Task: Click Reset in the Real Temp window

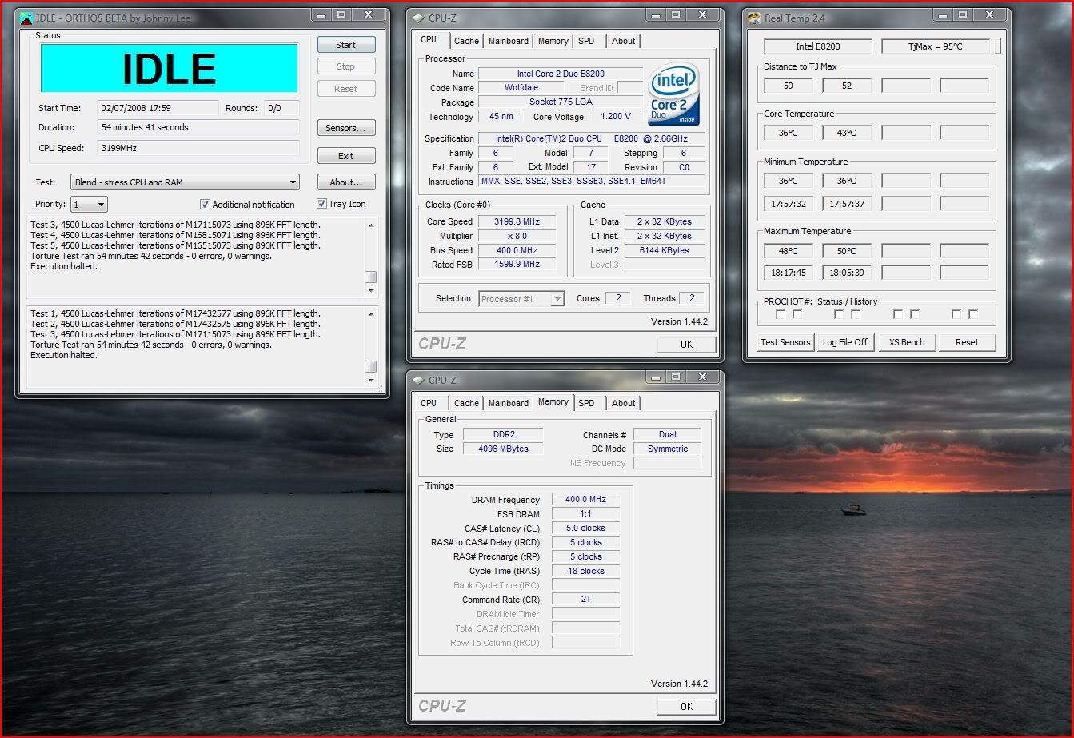Action: tap(967, 342)
